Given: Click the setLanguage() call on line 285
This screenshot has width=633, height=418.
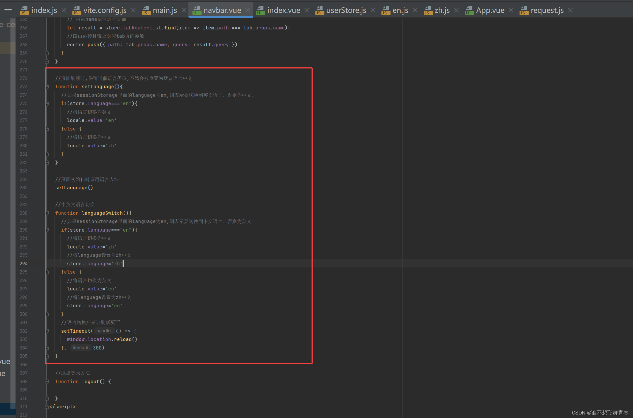Looking at the screenshot, I should (74, 188).
